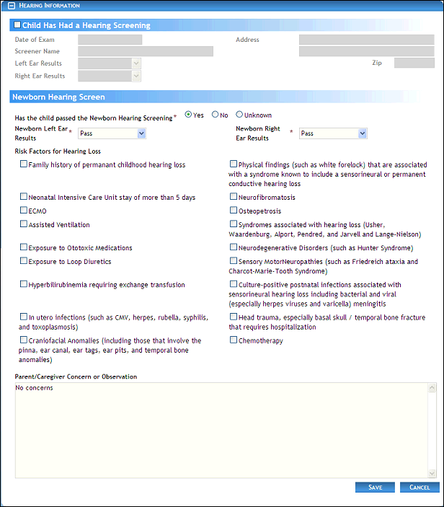Check the Neurofibromatosis option
Image resolution: width=444 pixels, height=507 pixels.
click(234, 197)
